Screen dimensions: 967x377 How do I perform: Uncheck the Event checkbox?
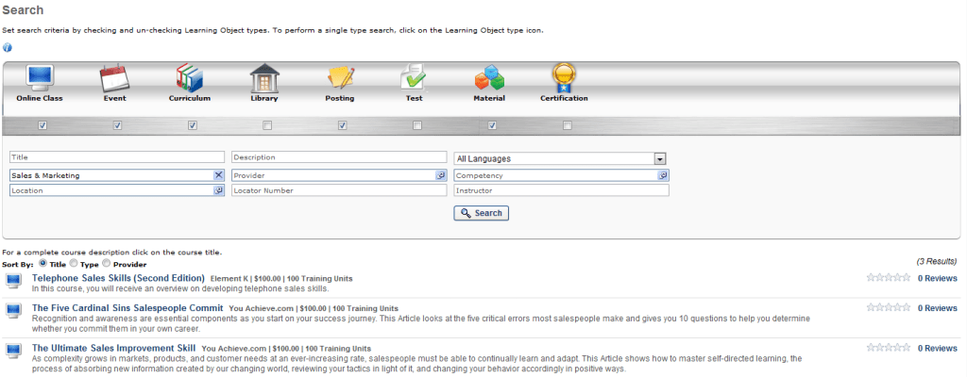[x=117, y=125]
